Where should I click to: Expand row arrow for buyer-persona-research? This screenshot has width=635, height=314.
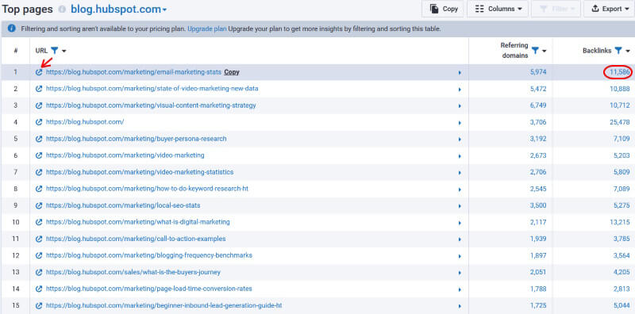460,140
